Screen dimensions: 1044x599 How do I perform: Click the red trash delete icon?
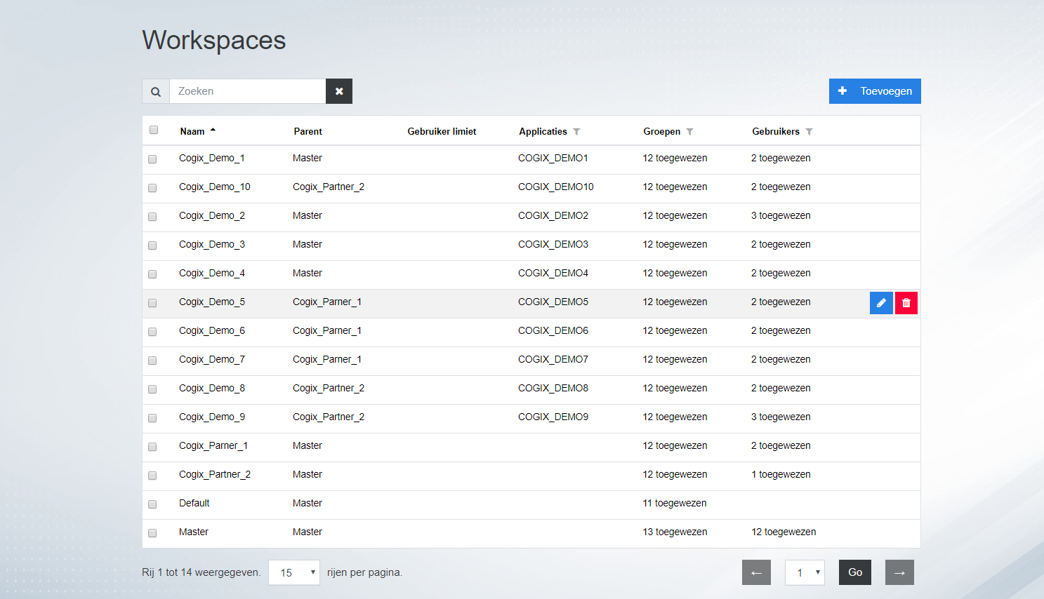click(906, 303)
